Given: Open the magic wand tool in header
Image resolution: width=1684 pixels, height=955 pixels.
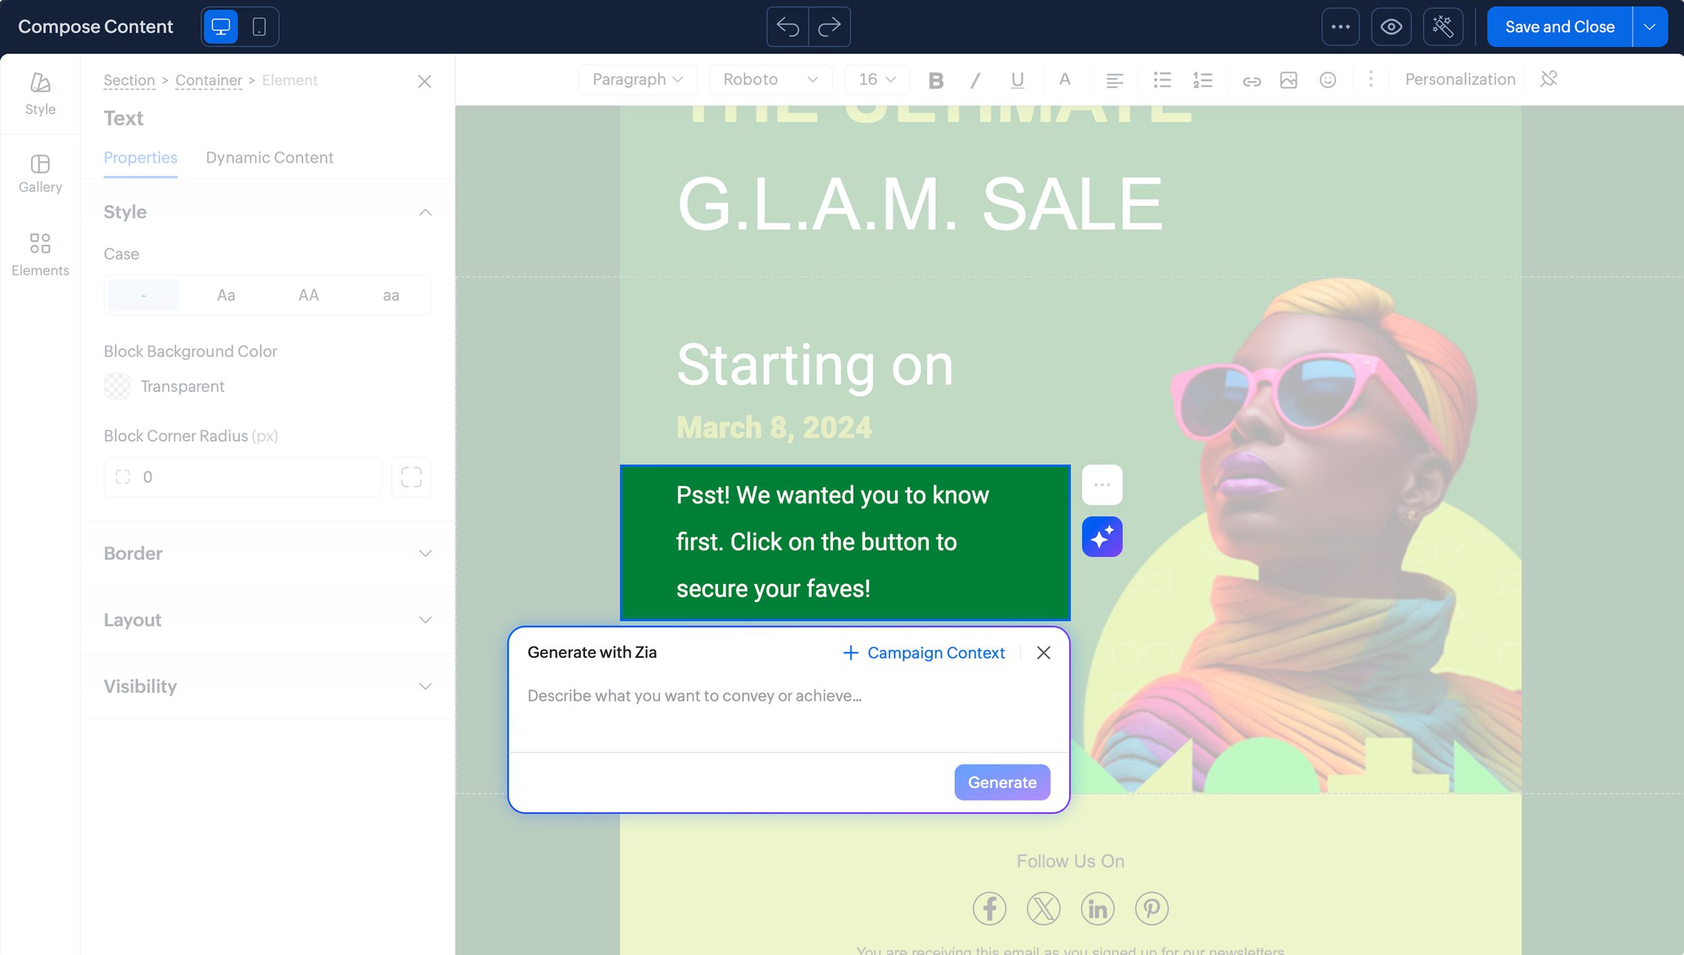Looking at the screenshot, I should tap(1443, 27).
